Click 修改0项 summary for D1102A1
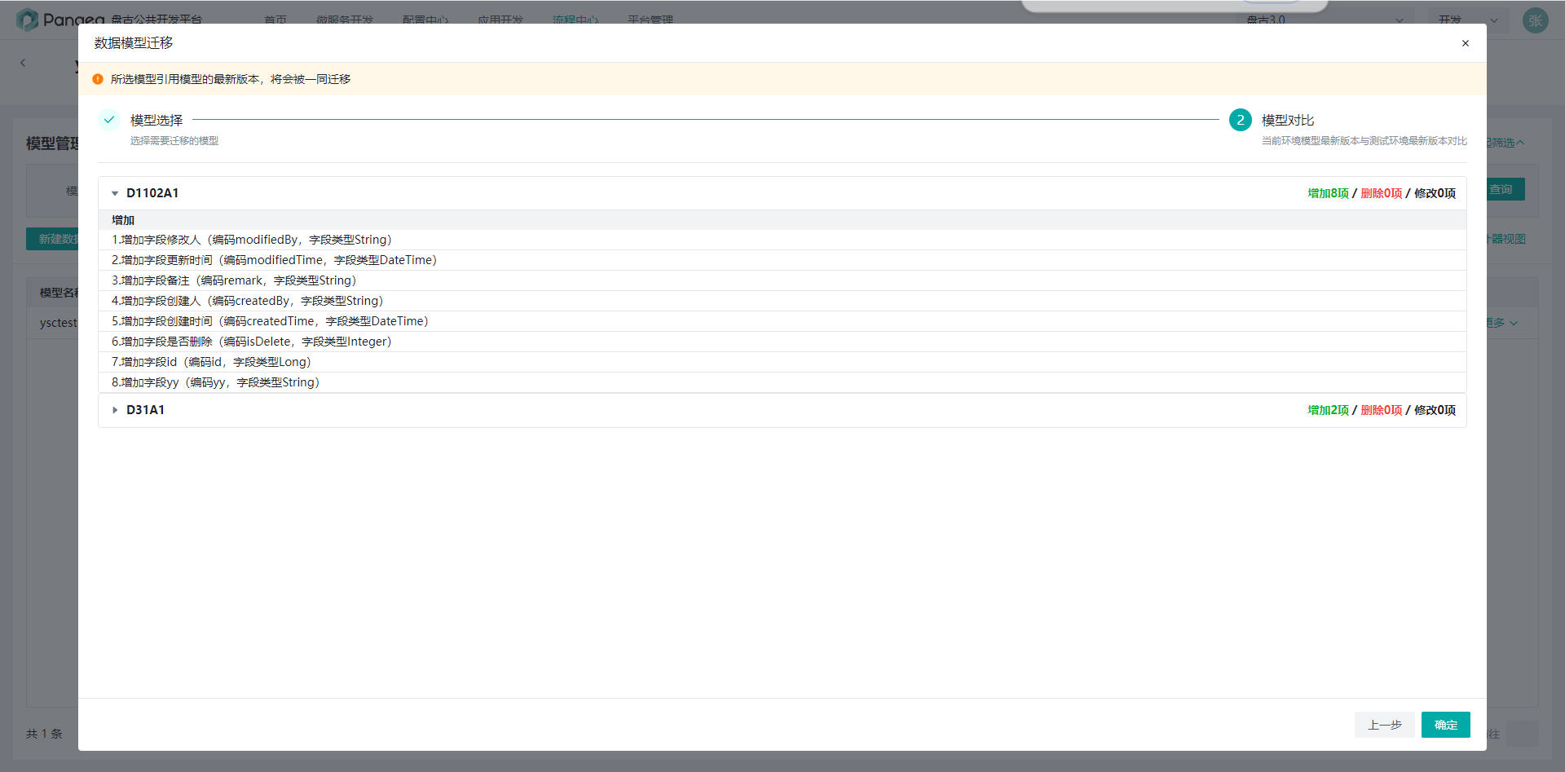 click(x=1435, y=193)
